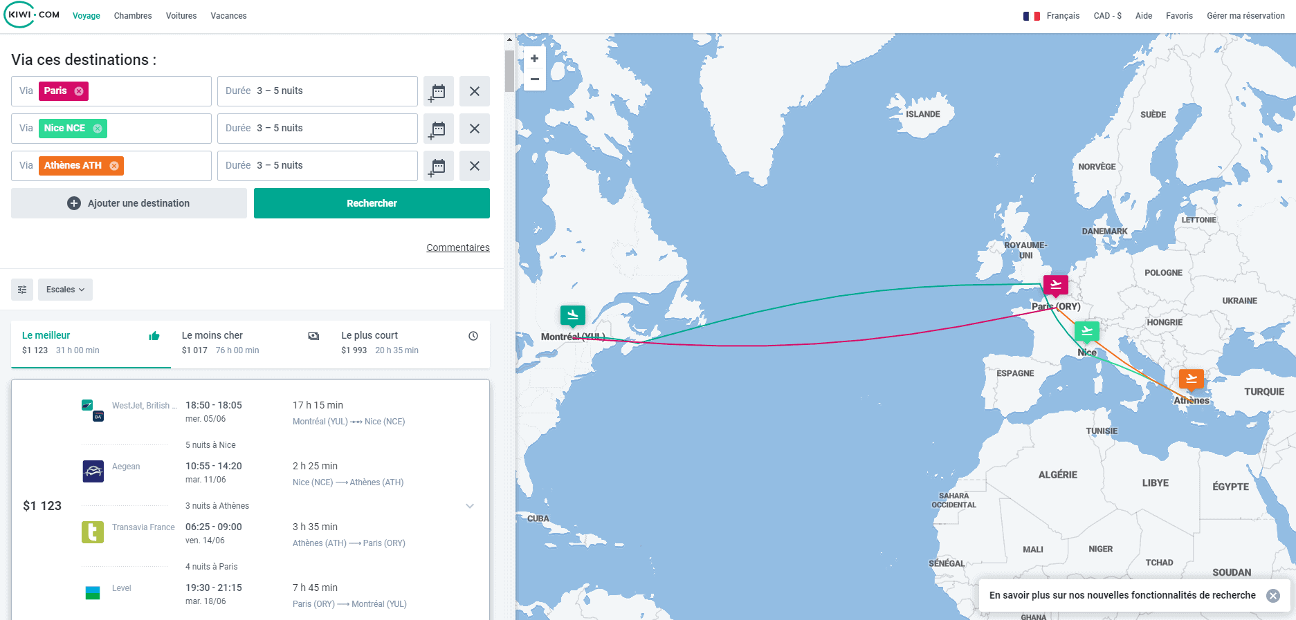Viewport: 1296px width, 620px height.
Task: Remove Paris tag from the via field
Action: [79, 91]
